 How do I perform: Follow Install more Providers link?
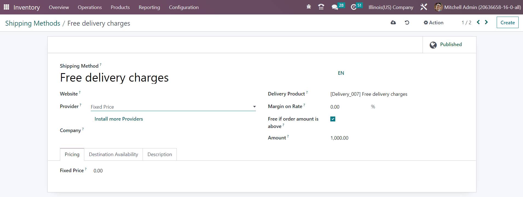coord(119,119)
